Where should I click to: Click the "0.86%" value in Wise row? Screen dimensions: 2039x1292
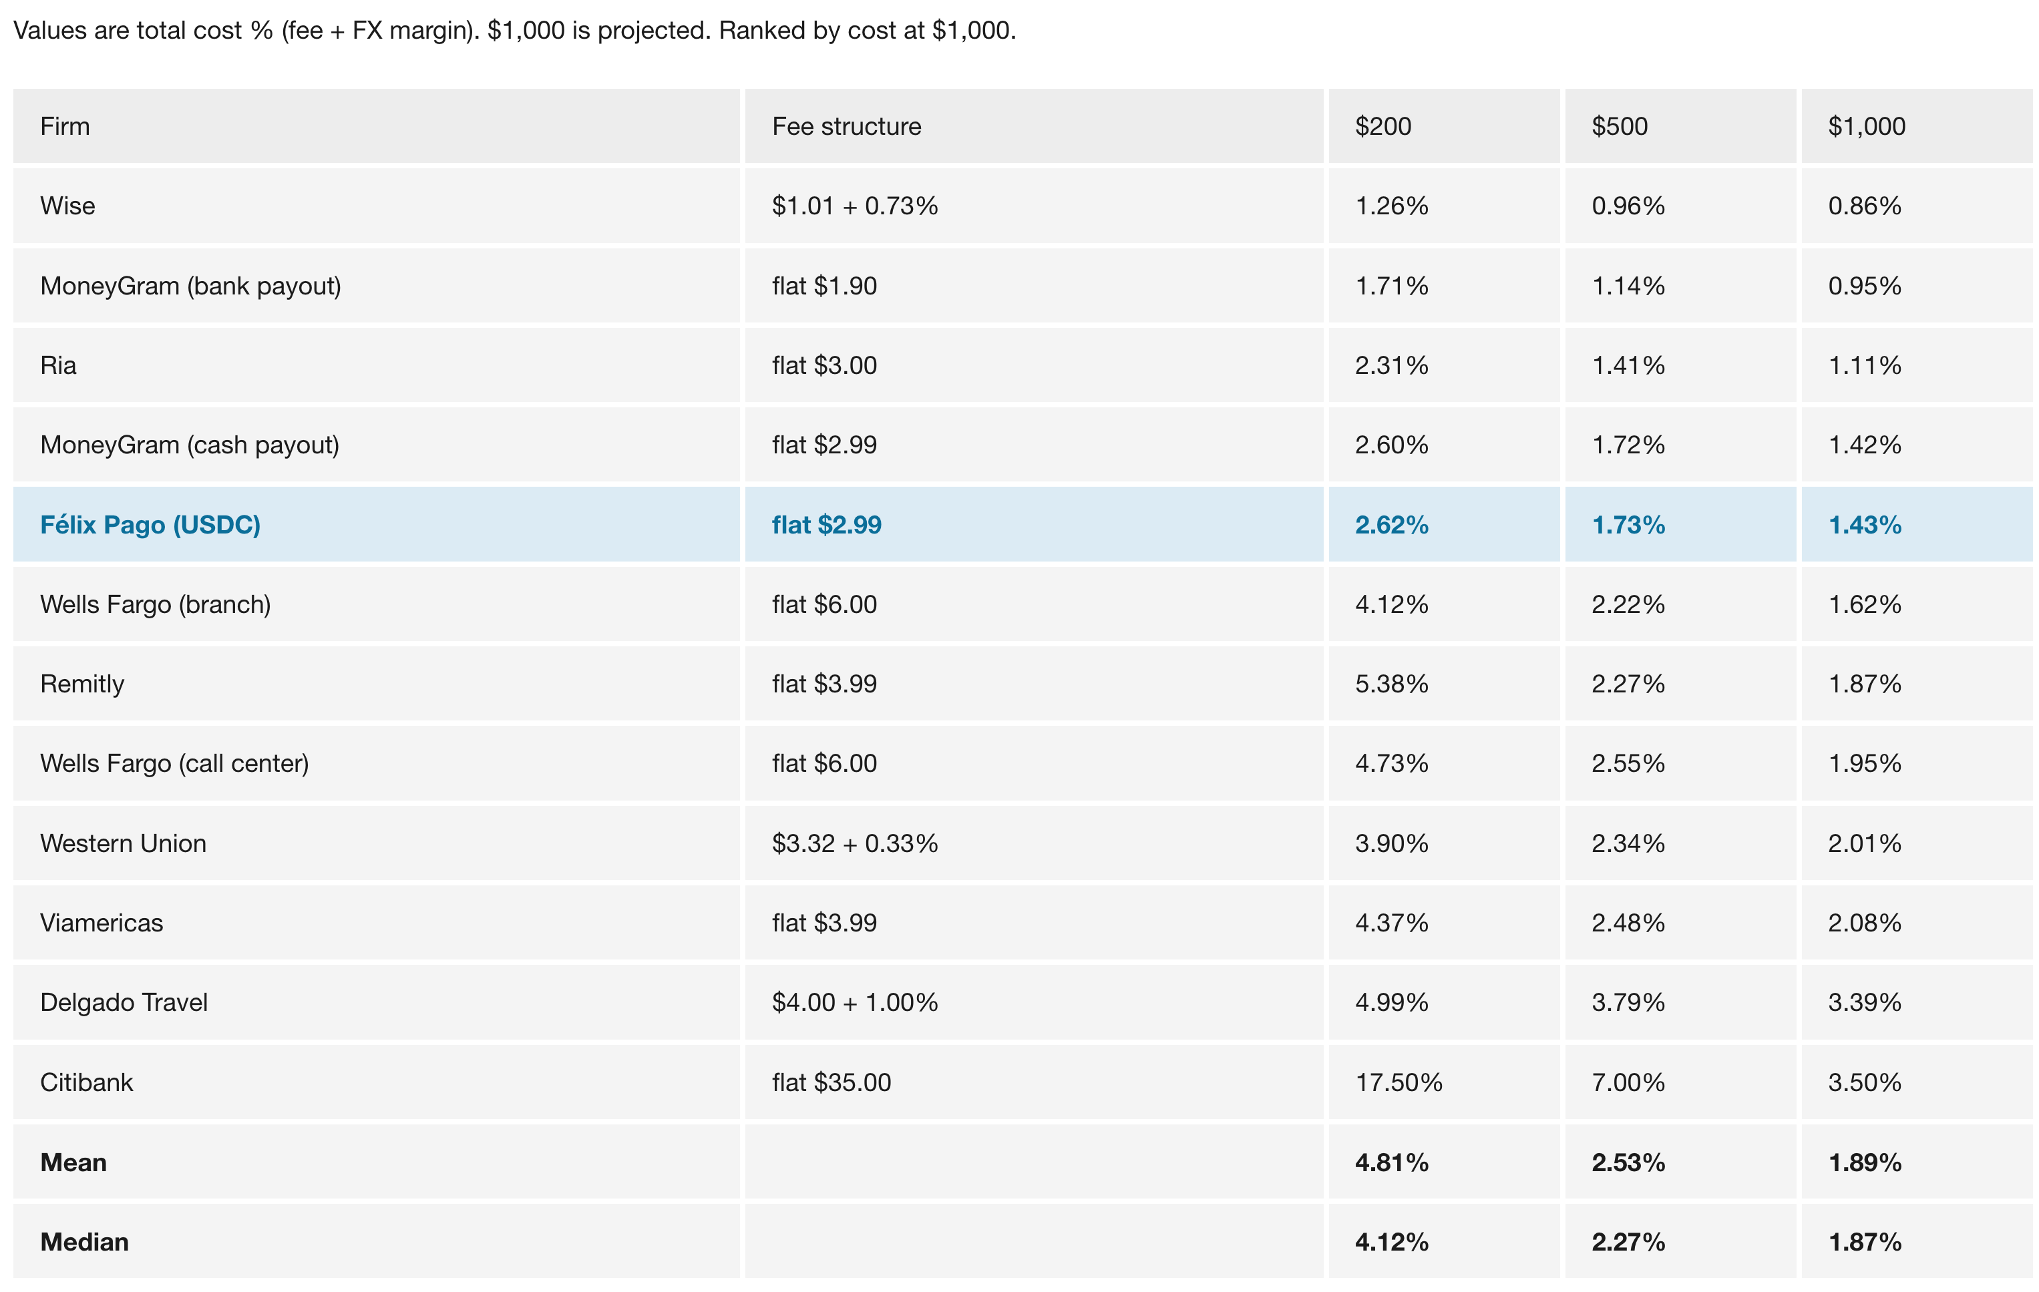pos(1917,206)
